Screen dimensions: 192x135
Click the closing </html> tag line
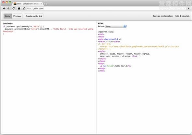click(102, 71)
